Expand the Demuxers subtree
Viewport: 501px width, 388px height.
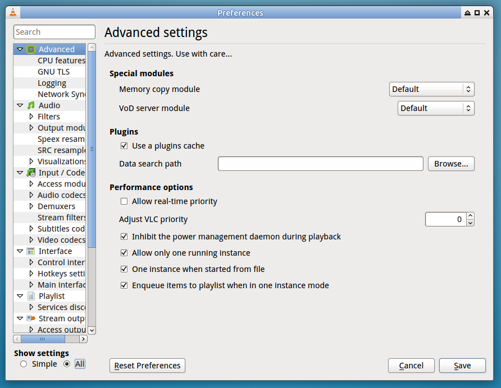click(x=31, y=206)
